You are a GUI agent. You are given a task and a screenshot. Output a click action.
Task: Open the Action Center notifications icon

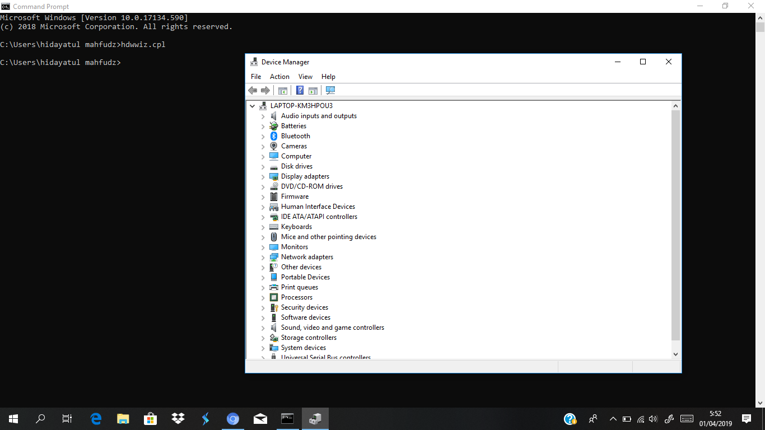click(x=747, y=418)
